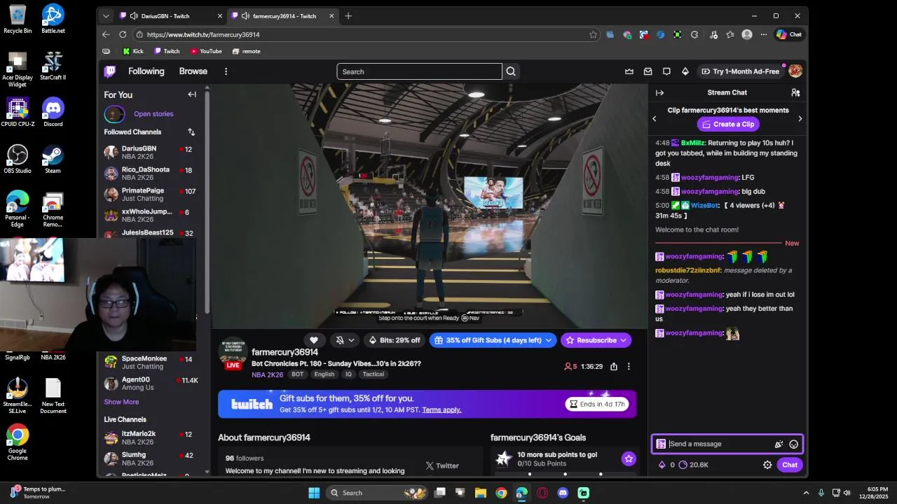Open chat community users list
The image size is (897, 504).
click(x=795, y=92)
